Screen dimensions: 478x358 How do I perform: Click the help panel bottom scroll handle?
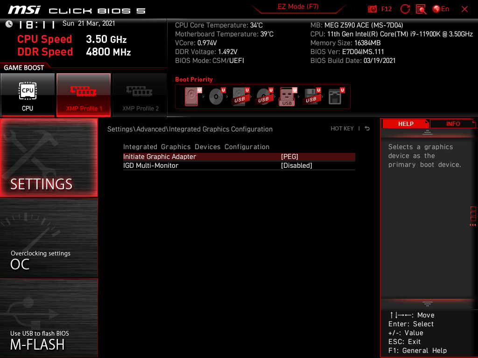[427, 303]
